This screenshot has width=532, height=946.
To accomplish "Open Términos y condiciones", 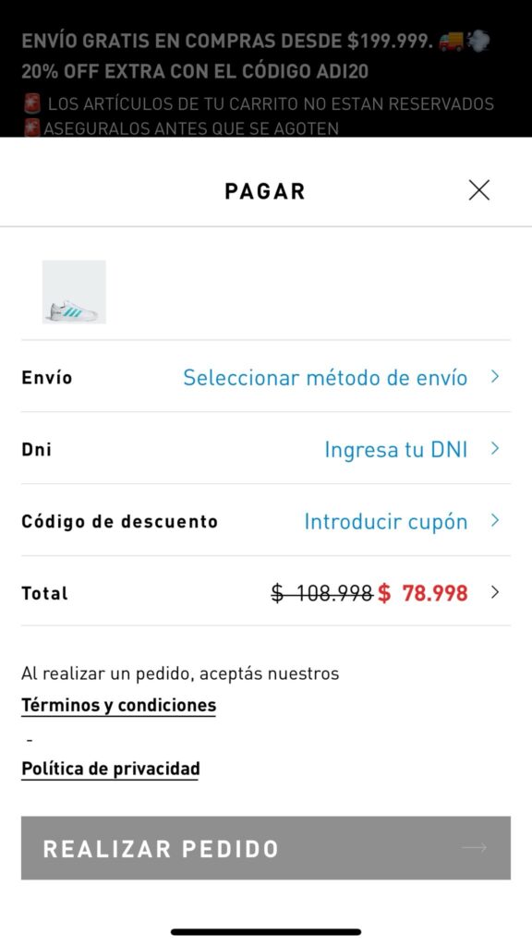I will point(118,705).
